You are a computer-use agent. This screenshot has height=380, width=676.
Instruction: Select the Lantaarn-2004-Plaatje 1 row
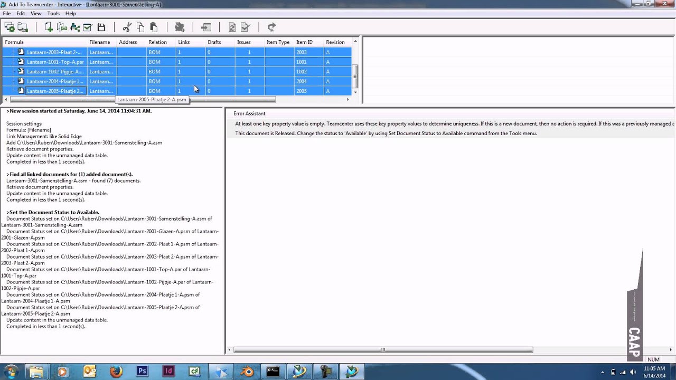pos(177,81)
